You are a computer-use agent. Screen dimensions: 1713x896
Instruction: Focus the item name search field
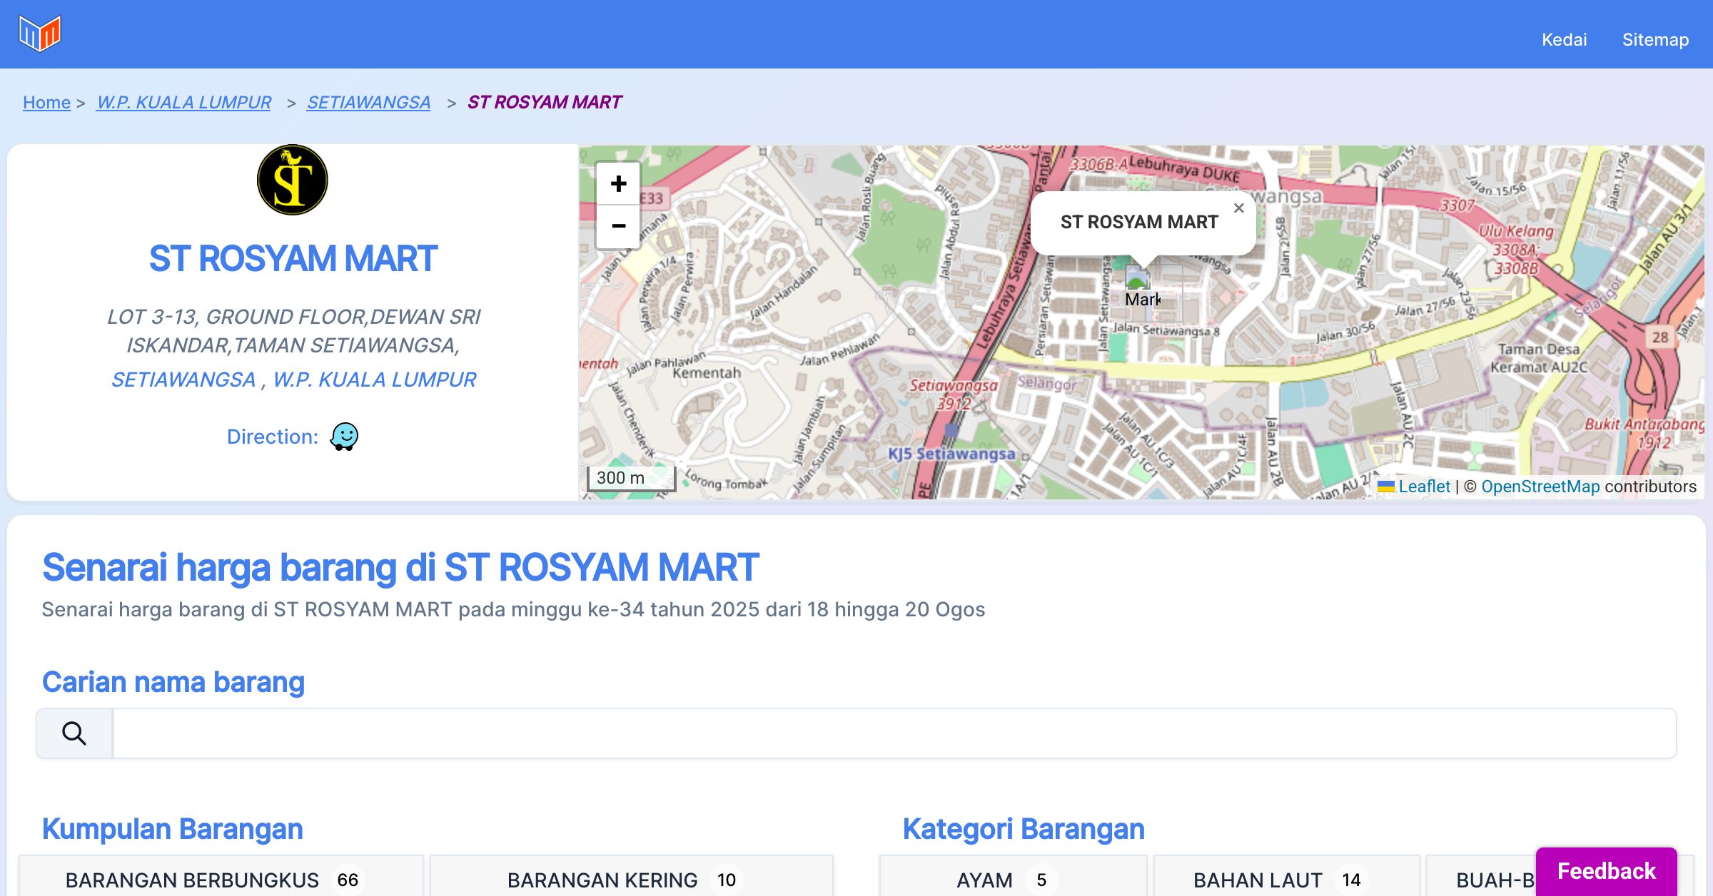[894, 733]
